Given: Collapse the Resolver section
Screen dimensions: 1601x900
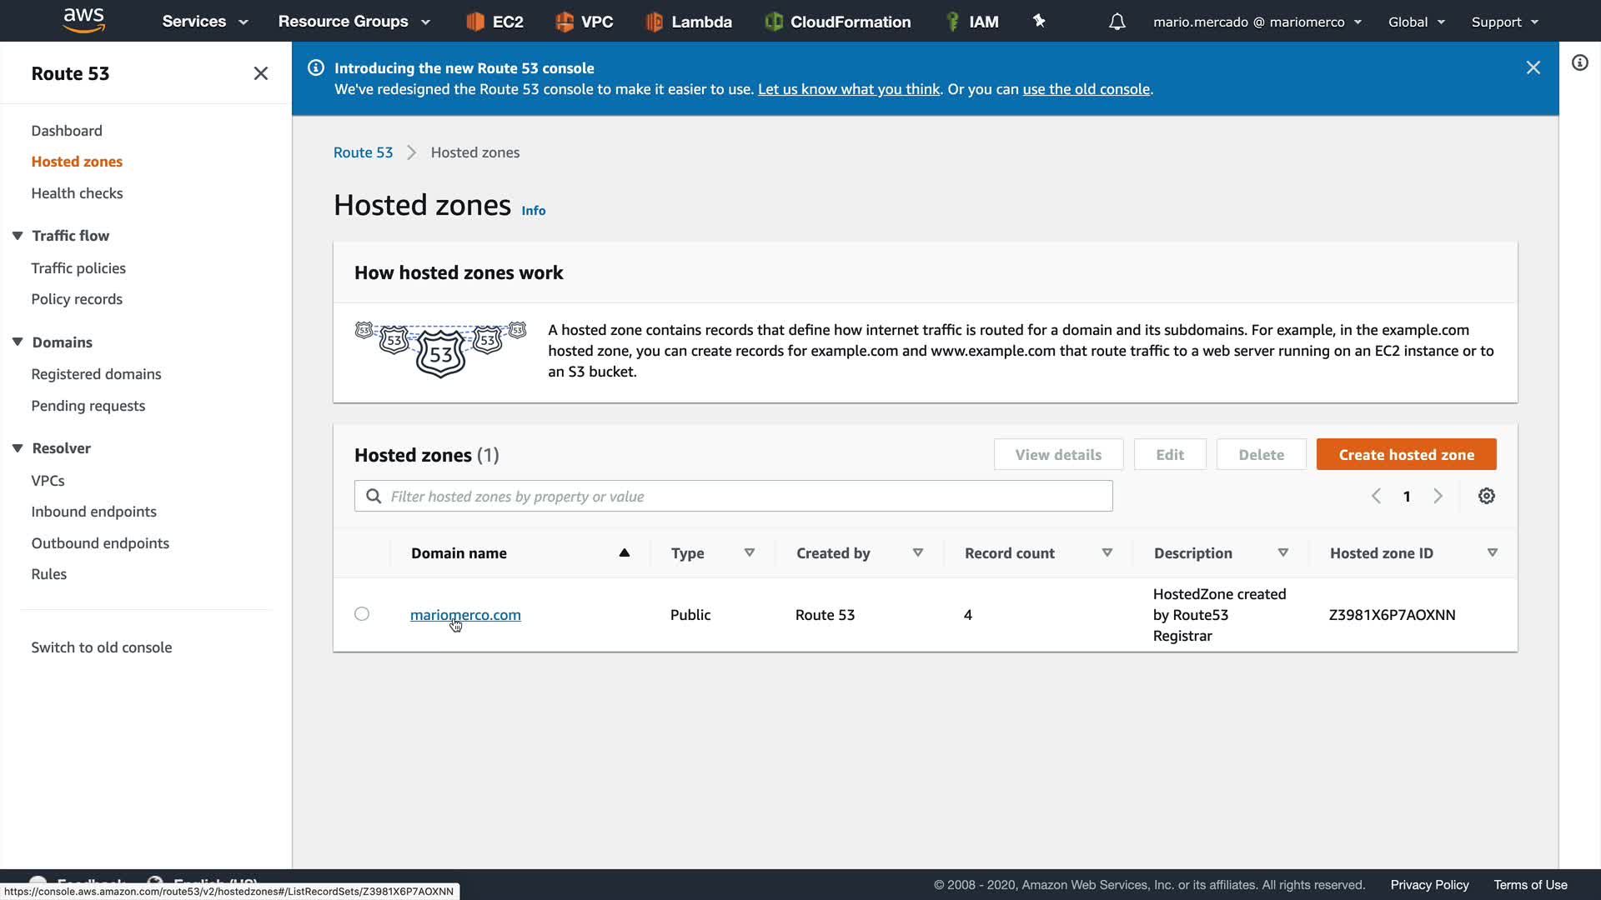Looking at the screenshot, I should point(18,448).
